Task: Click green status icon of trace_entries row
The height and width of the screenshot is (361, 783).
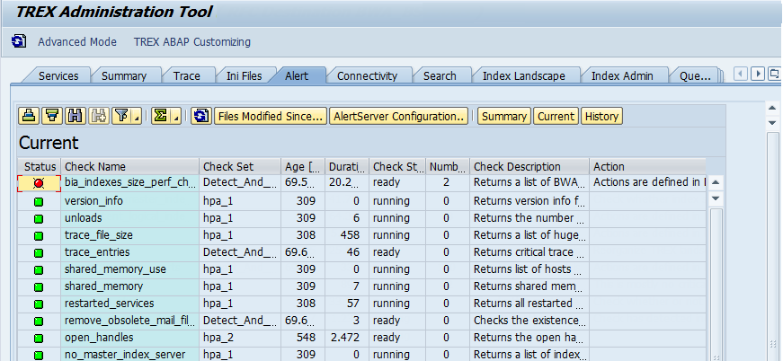Action: tap(39, 252)
